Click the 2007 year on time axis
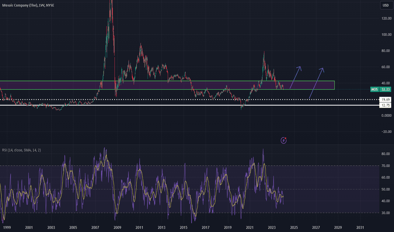Image resolution: width=394 pixels, height=232 pixels. point(95,227)
